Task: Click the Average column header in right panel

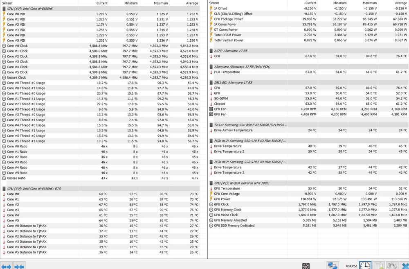Action: click(x=400, y=3)
